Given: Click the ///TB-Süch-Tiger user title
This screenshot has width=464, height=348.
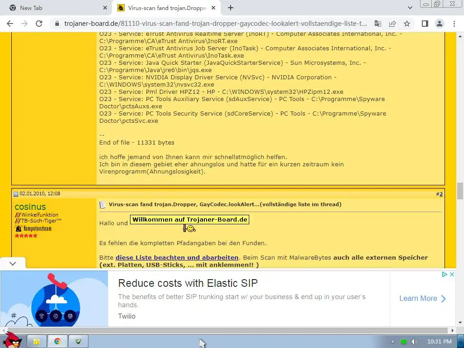Looking at the screenshot, I should [x=38, y=221].
